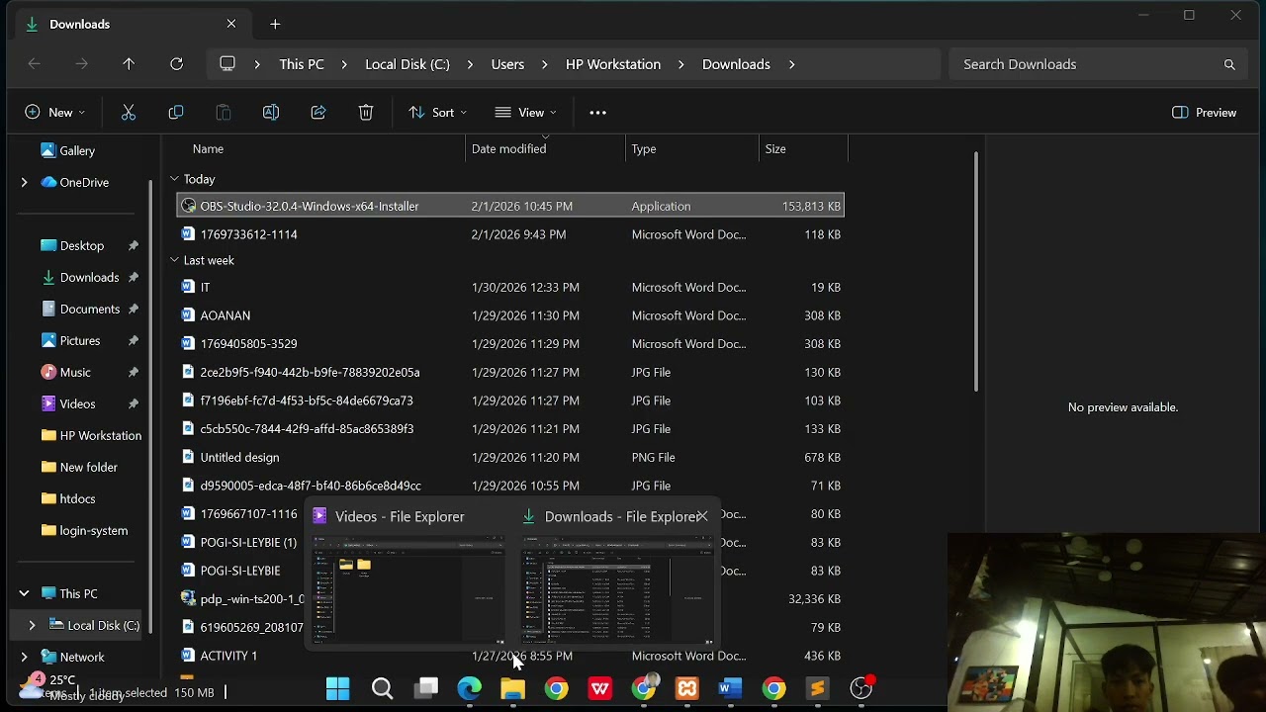This screenshot has width=1266, height=712.
Task: Refresh the Downloads folder view
Action: [x=176, y=64]
